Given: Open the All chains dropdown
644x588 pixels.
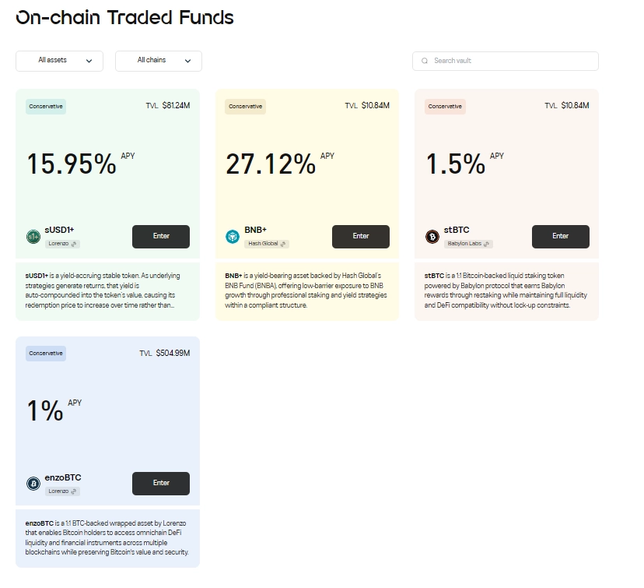Looking at the screenshot, I should (x=158, y=61).
